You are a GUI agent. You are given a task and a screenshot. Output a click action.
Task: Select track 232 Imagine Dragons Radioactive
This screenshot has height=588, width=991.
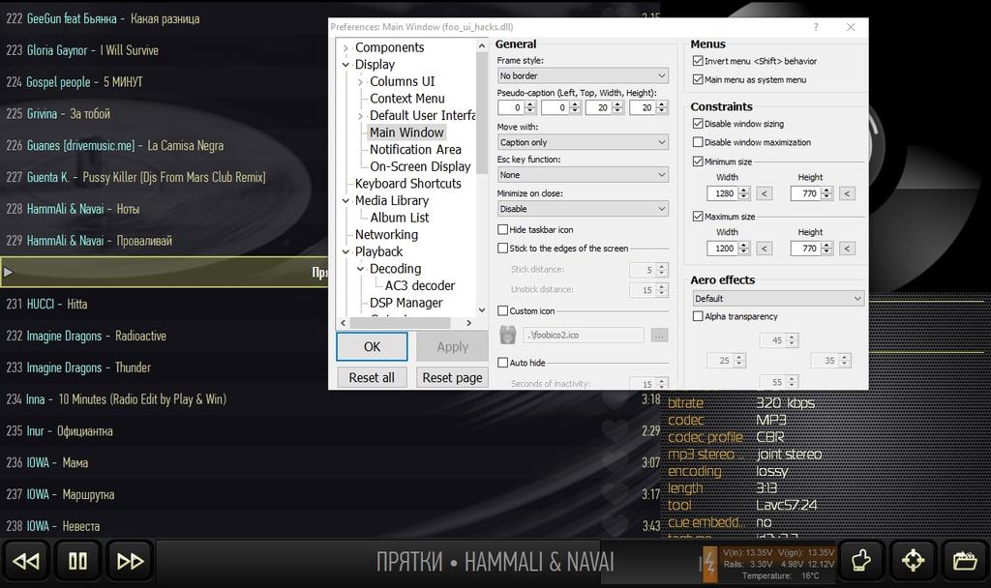tap(97, 336)
